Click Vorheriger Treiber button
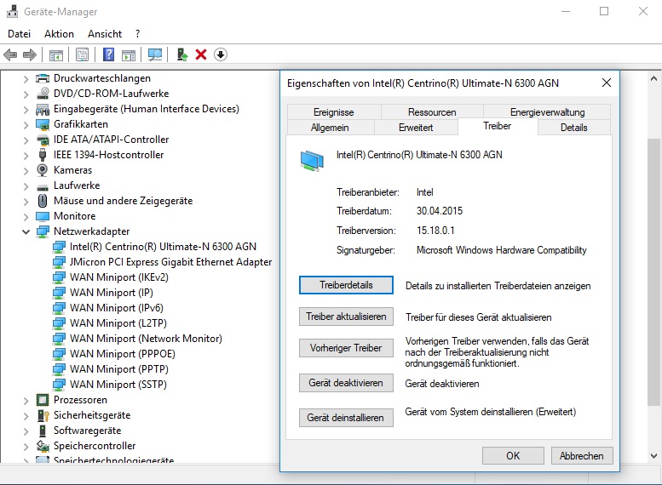Image resolution: width=662 pixels, height=485 pixels. pyautogui.click(x=346, y=348)
